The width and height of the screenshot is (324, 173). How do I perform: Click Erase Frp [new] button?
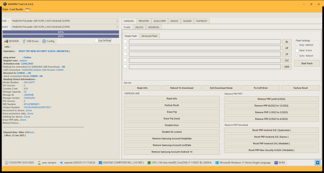172,119
